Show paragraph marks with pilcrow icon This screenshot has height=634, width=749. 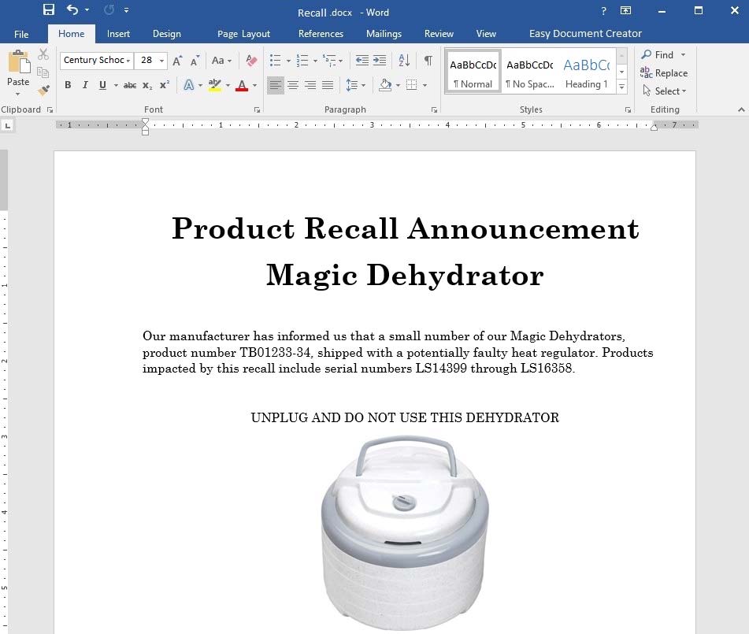click(x=428, y=61)
